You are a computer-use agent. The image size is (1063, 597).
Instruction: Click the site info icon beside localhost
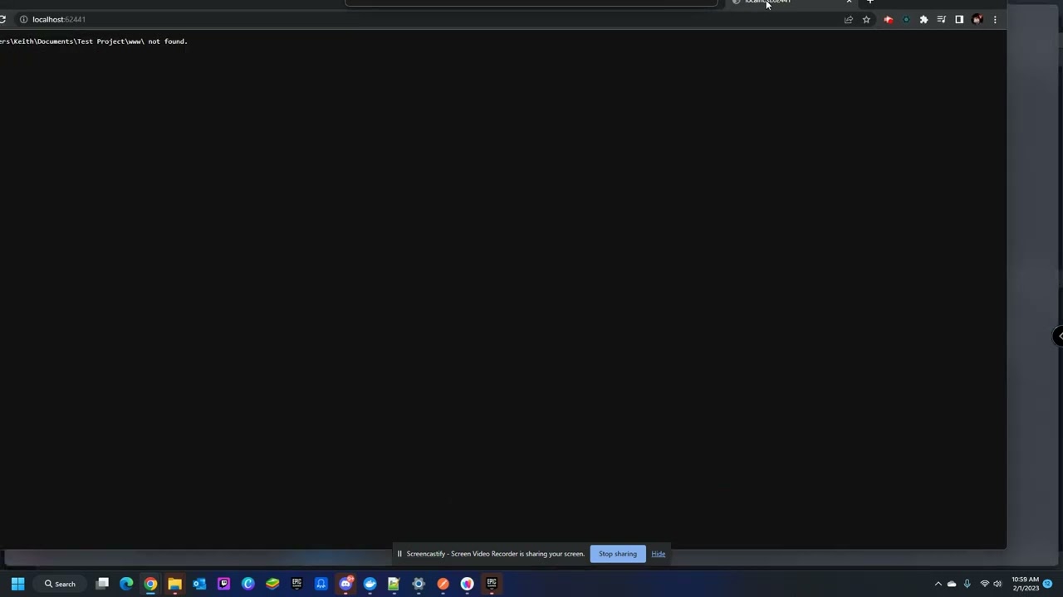point(23,19)
